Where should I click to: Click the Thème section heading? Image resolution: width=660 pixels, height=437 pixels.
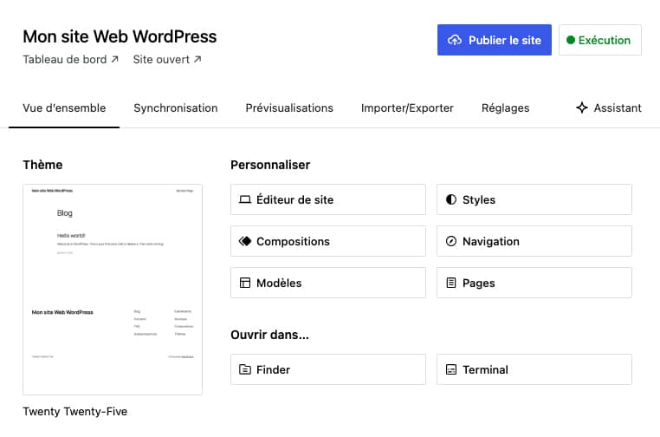pyautogui.click(x=42, y=165)
